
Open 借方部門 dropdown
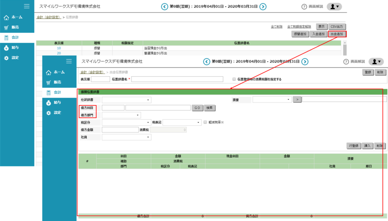click(x=121, y=115)
